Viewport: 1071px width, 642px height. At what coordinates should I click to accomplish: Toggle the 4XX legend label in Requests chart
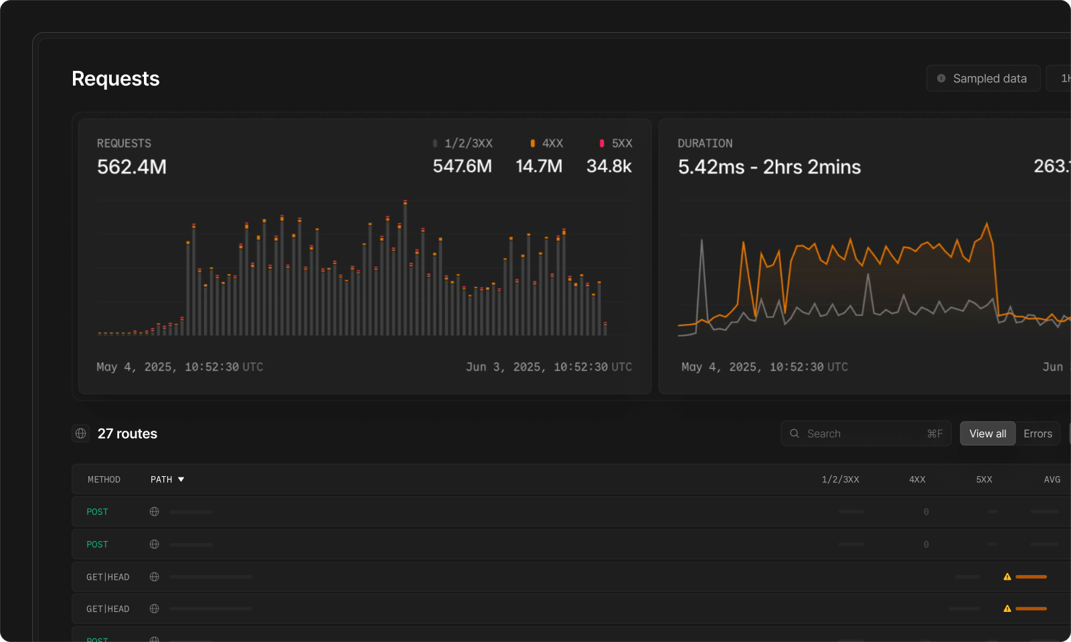(552, 143)
